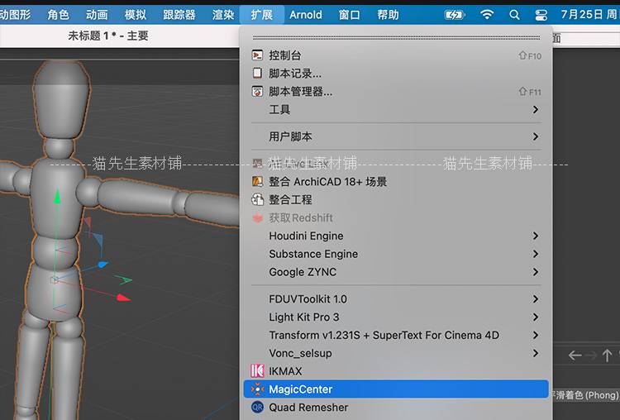Select the figure's head in the viewport
The height and width of the screenshot is (420, 620).
61,100
